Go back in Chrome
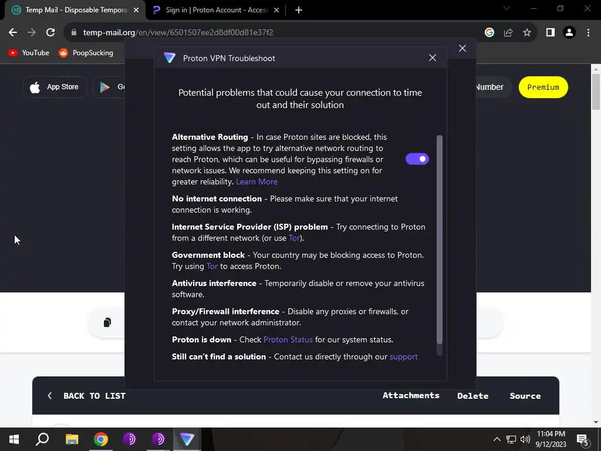 pyautogui.click(x=13, y=33)
